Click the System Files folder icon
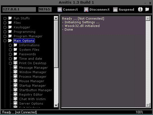 point(15,50)
